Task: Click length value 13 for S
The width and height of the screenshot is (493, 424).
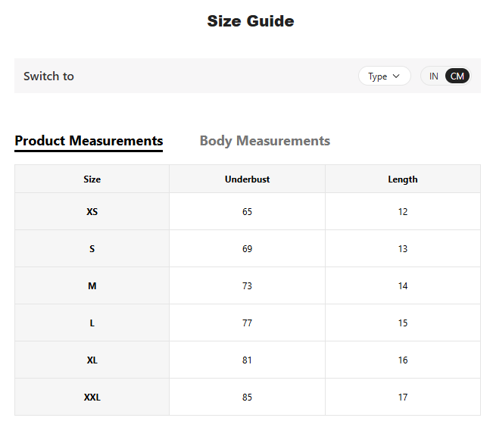Action: pyautogui.click(x=403, y=248)
